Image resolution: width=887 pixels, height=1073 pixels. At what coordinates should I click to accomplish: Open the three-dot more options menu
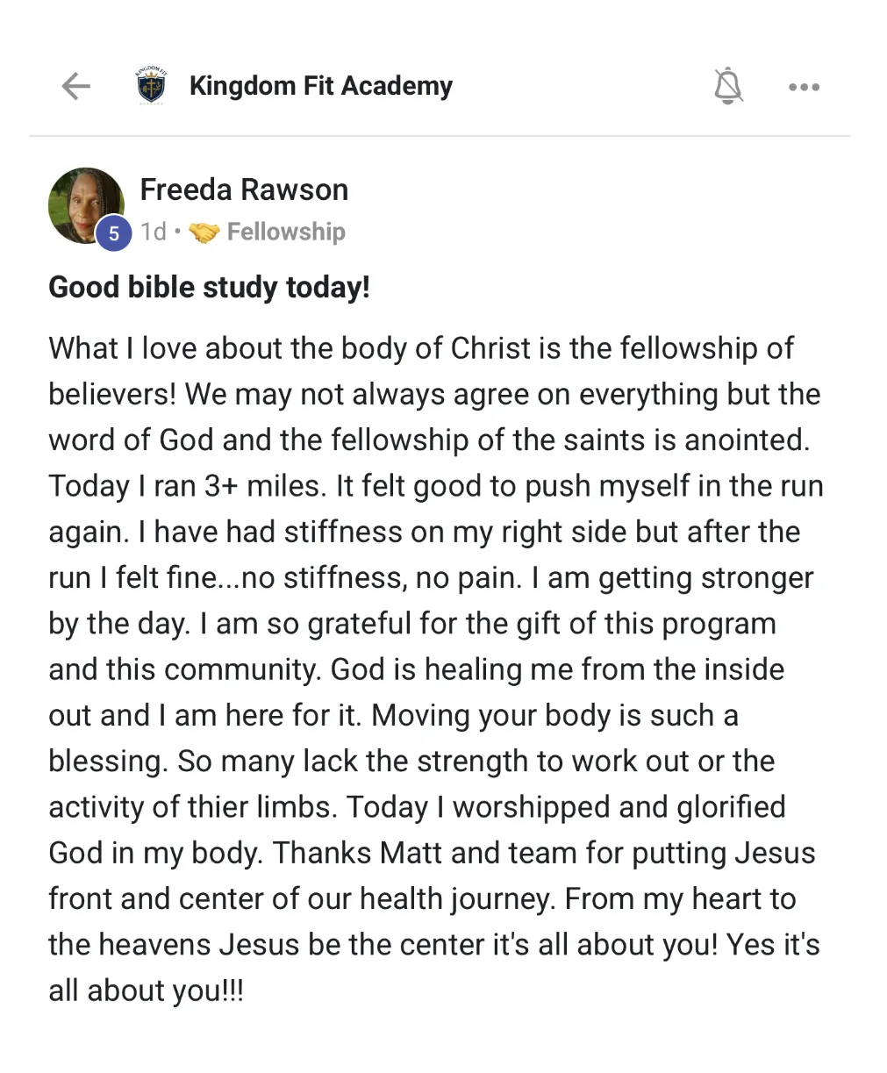[804, 87]
